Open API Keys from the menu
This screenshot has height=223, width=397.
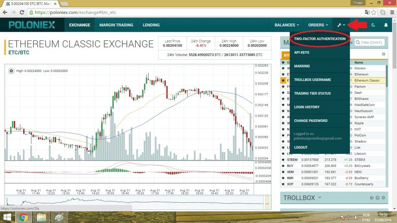(x=302, y=53)
